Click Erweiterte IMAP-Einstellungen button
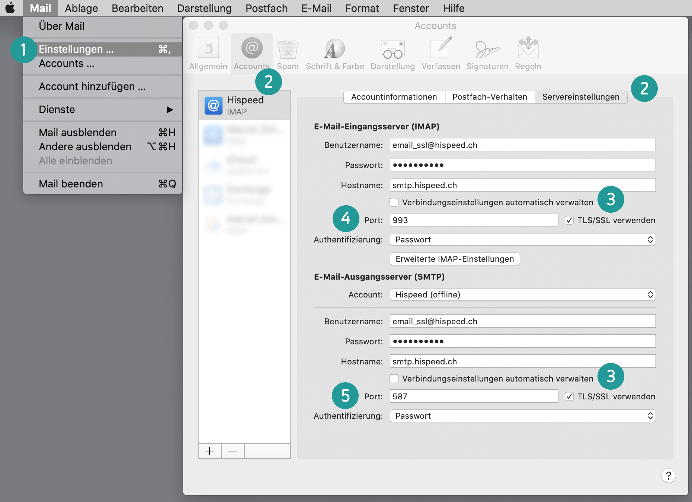The width and height of the screenshot is (692, 502). pyautogui.click(x=455, y=259)
